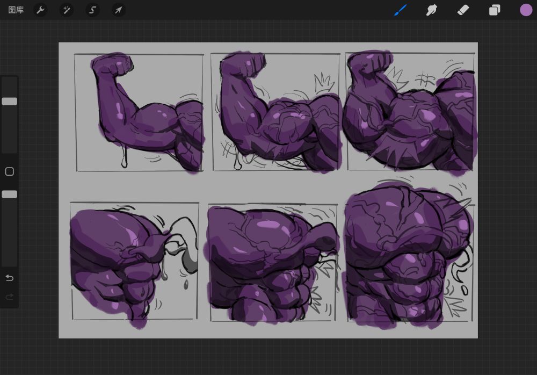Select the Selection S tool

[x=92, y=10]
